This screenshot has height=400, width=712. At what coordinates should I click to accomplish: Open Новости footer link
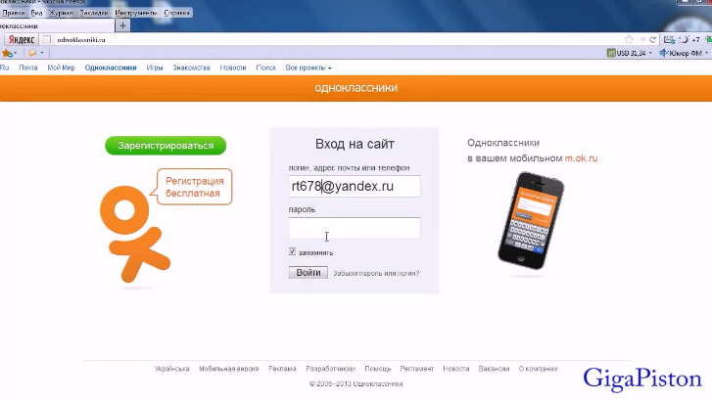(x=456, y=369)
